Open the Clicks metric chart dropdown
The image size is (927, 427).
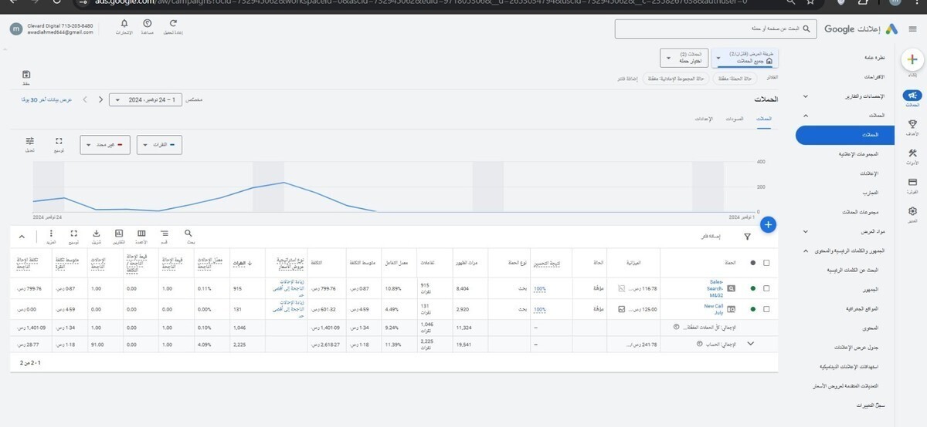point(159,144)
